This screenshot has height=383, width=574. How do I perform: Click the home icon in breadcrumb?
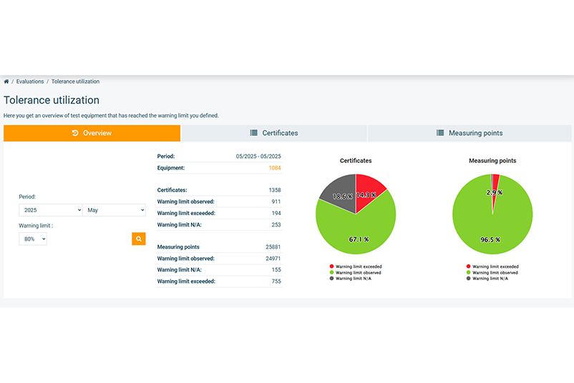[6, 81]
